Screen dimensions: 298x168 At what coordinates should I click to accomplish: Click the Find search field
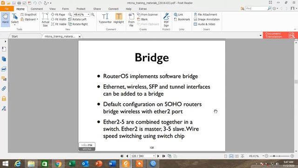[x=257, y=8]
